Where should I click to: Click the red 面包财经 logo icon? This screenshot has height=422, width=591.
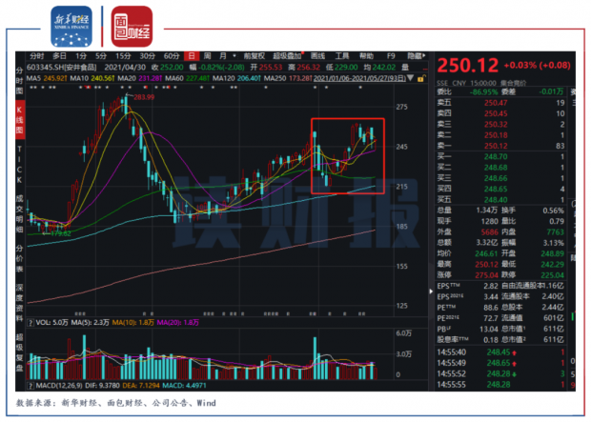132,27
